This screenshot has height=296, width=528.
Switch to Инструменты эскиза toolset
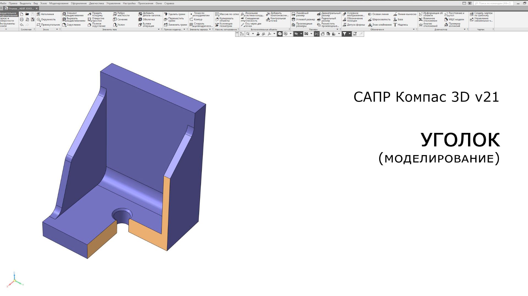[8, 25]
